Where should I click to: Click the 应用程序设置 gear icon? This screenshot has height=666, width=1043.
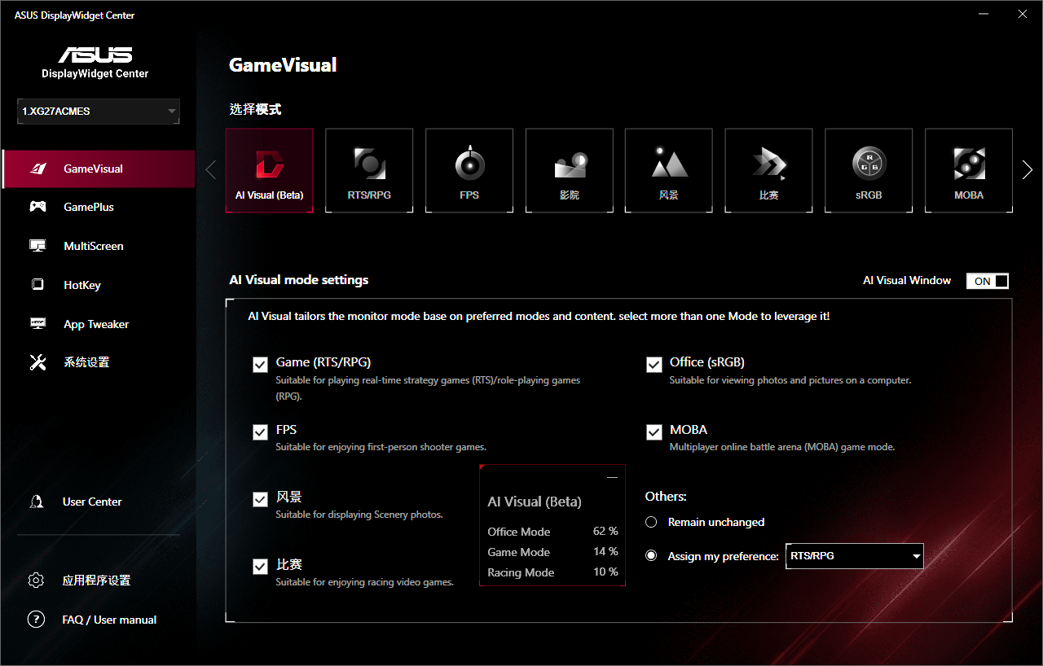[36, 581]
